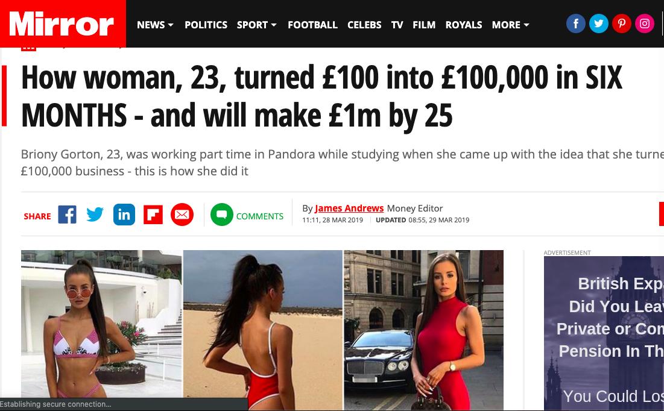664x411 pixels.
Task: Open photo of woman in red dress
Action: pyautogui.click(x=423, y=330)
